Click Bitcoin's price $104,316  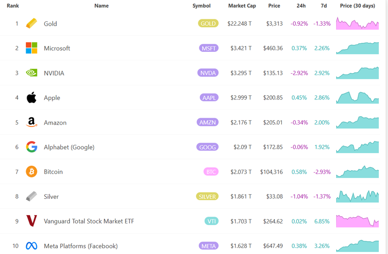coord(272,172)
